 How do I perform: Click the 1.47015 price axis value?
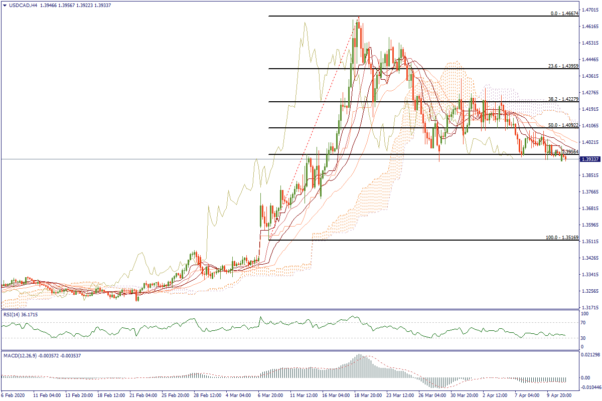pos(589,10)
